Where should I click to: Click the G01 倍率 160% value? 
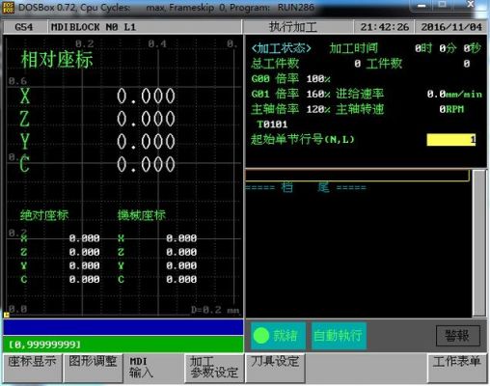[318, 94]
